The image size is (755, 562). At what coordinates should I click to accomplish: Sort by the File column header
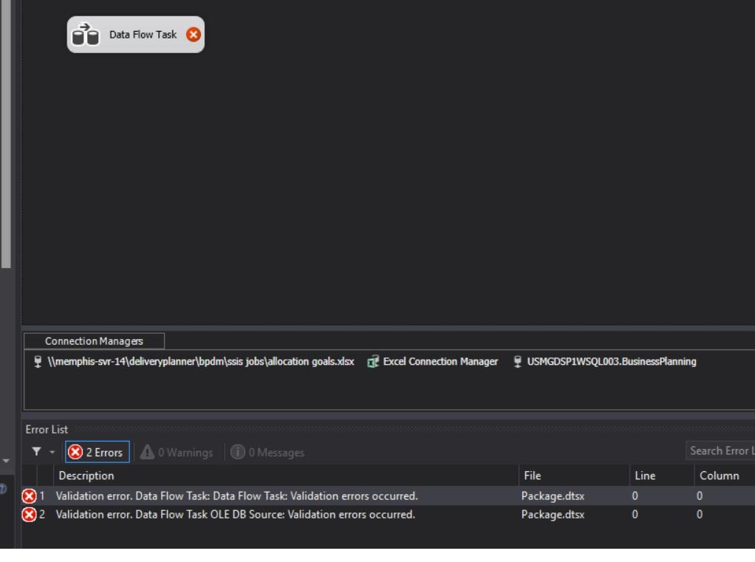[x=574, y=476]
